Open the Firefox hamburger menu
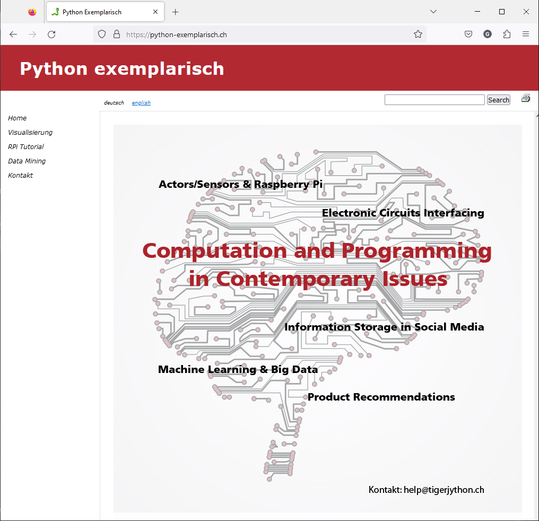The width and height of the screenshot is (539, 521). pos(526,34)
